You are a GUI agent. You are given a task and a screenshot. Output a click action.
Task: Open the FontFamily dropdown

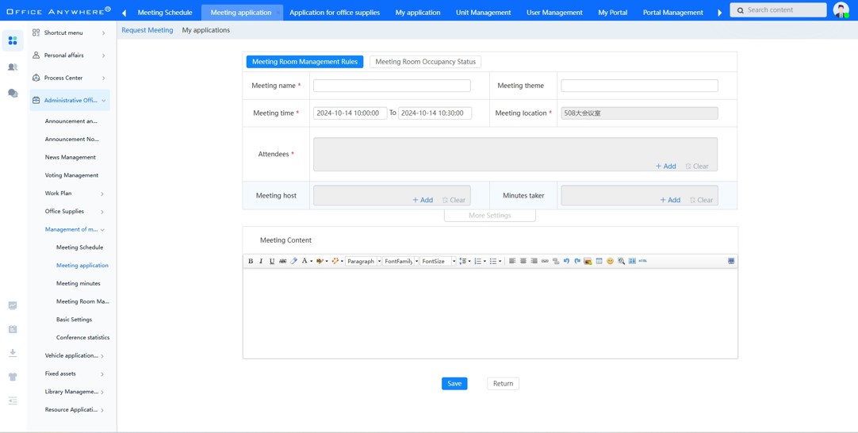click(400, 261)
